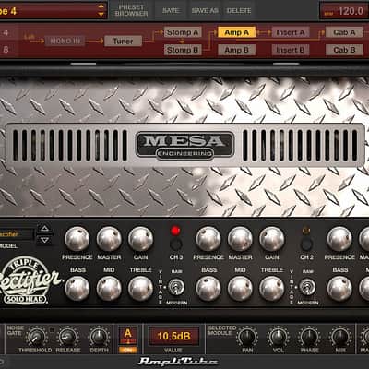Click the CH 3 Bass knob
Image resolution: width=369 pixels, height=369 pixels.
tap(77, 289)
